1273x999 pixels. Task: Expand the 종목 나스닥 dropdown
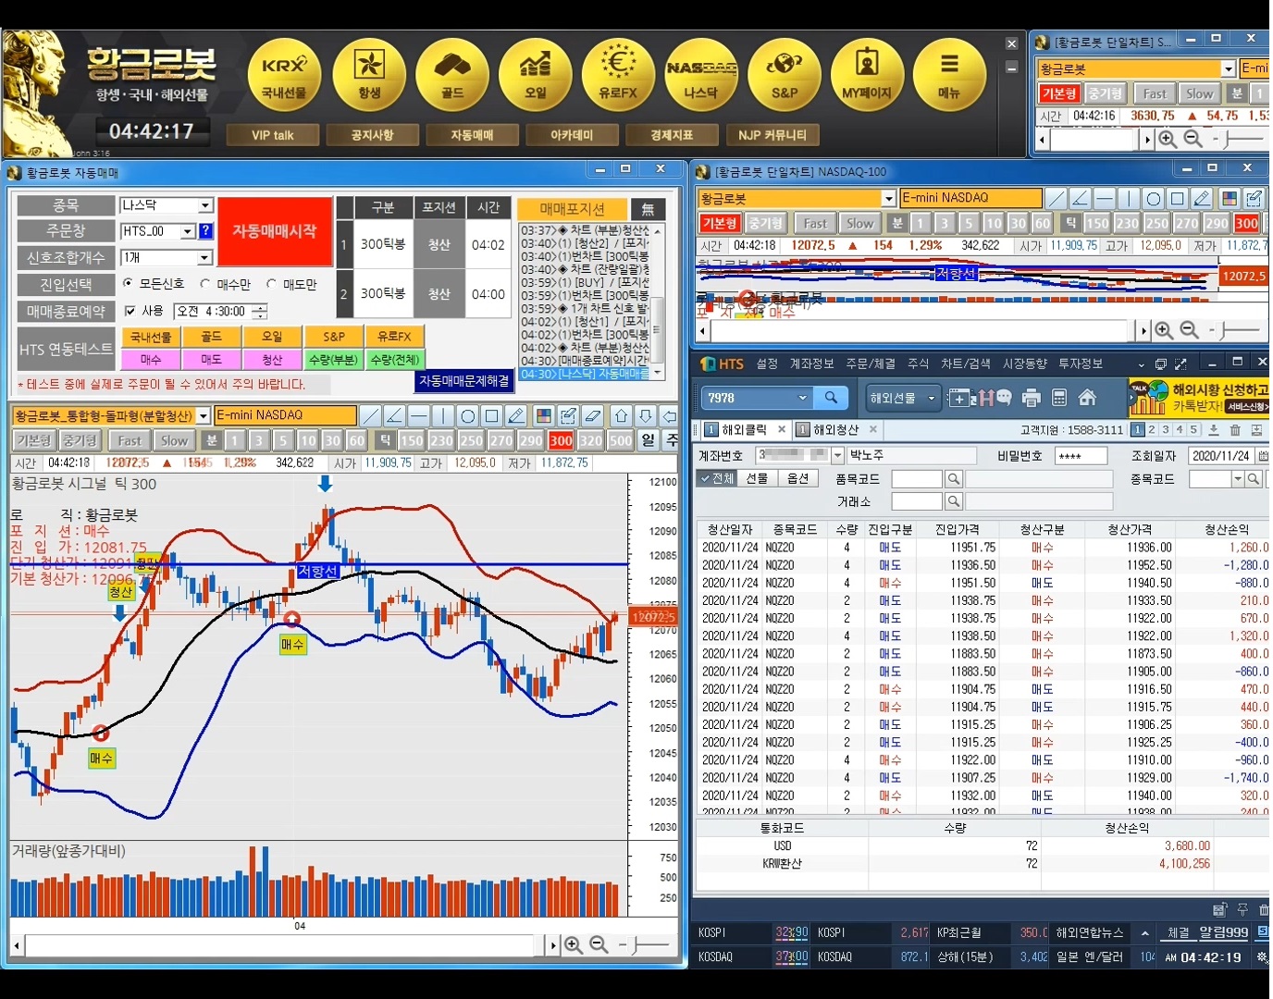[x=205, y=205]
